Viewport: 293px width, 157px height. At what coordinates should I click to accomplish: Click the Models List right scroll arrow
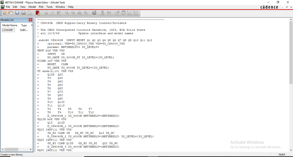tap(31, 149)
